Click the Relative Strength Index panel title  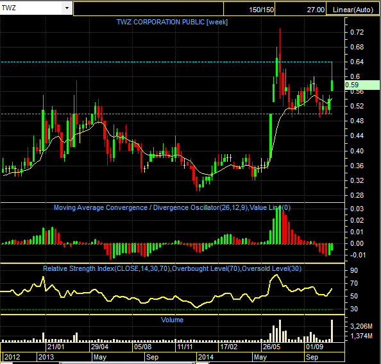[172, 268]
